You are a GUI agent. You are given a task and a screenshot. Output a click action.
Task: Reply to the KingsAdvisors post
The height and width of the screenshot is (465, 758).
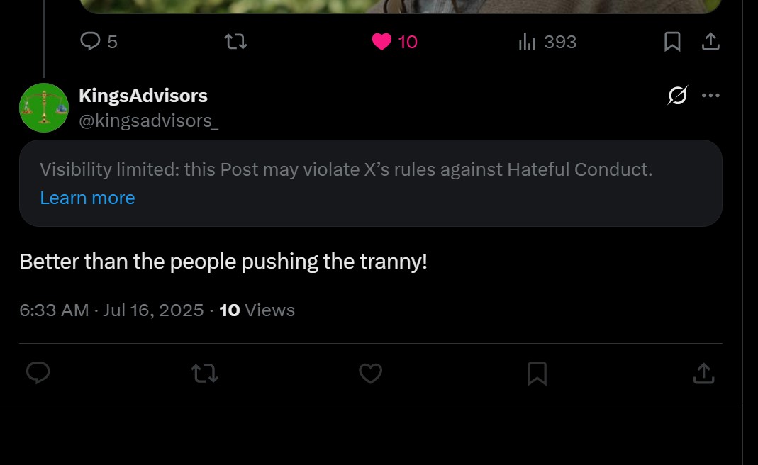click(38, 373)
